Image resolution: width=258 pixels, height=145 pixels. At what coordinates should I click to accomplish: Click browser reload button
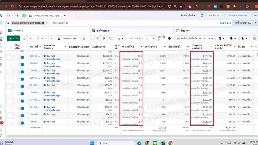click(x=12, y=6)
